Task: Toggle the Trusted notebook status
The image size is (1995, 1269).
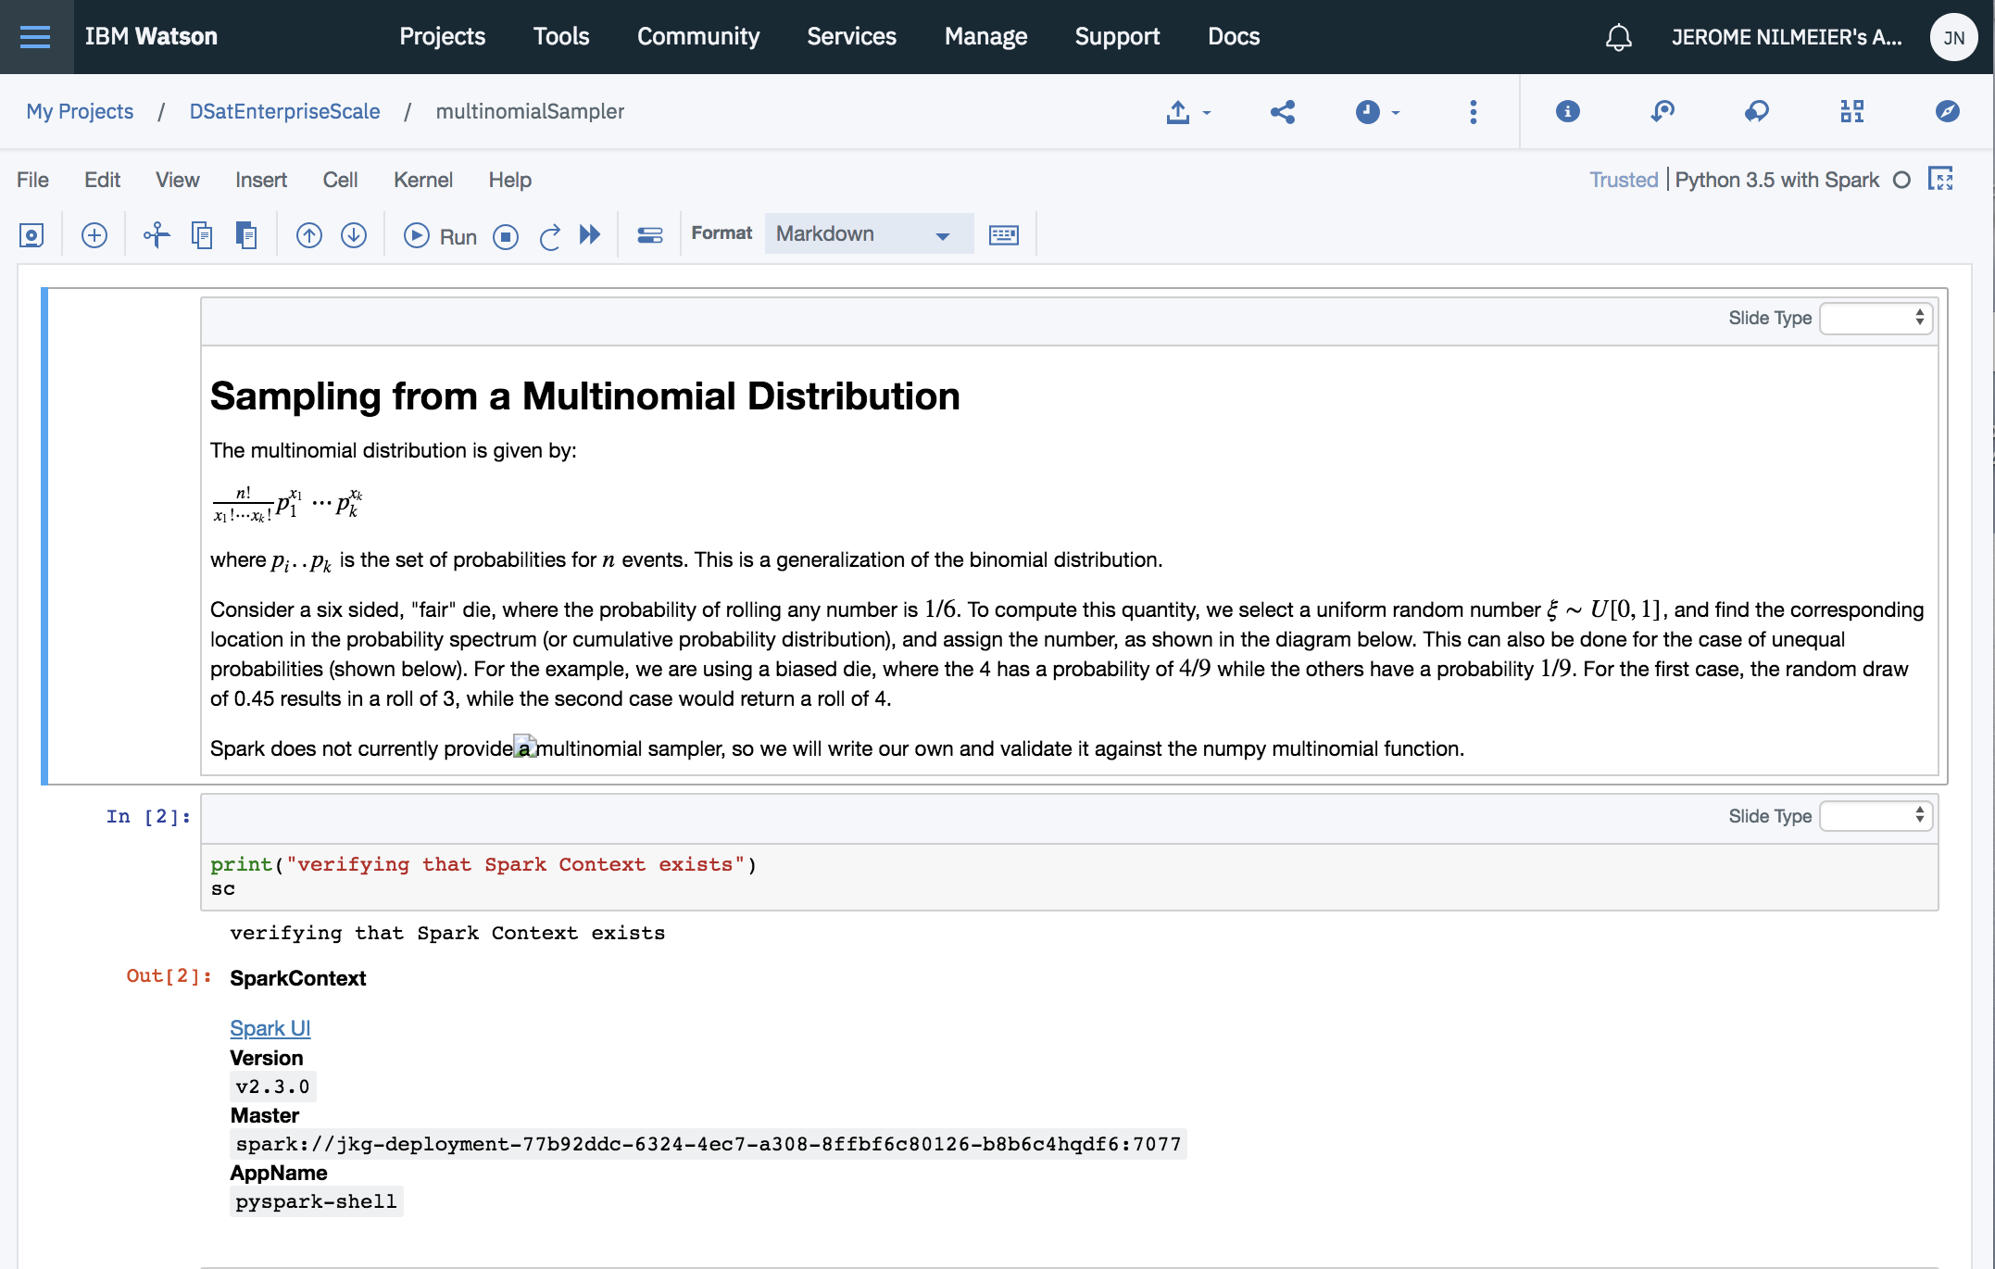Action: coord(1623,180)
